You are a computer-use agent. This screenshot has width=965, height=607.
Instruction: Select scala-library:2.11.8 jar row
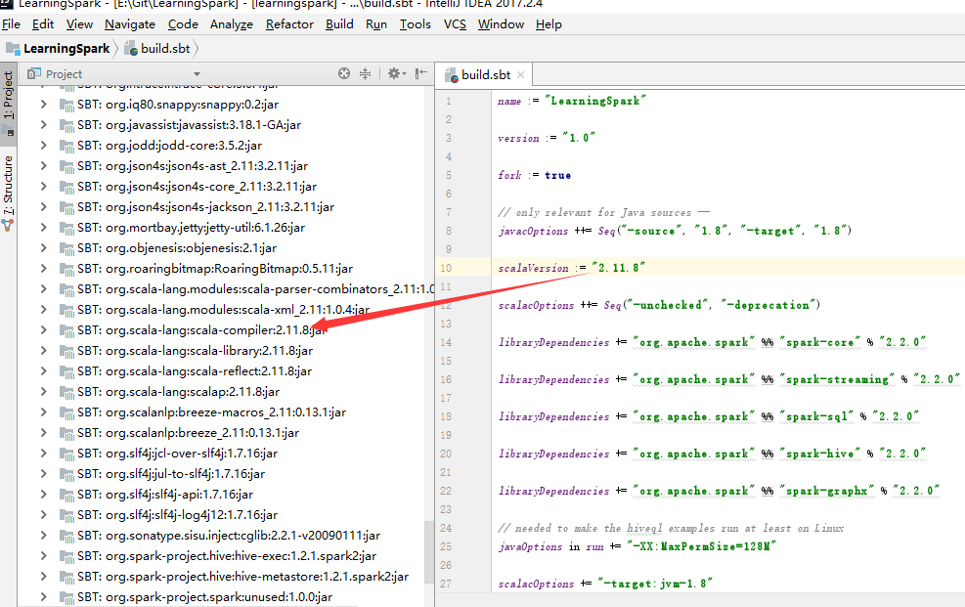tap(221, 351)
